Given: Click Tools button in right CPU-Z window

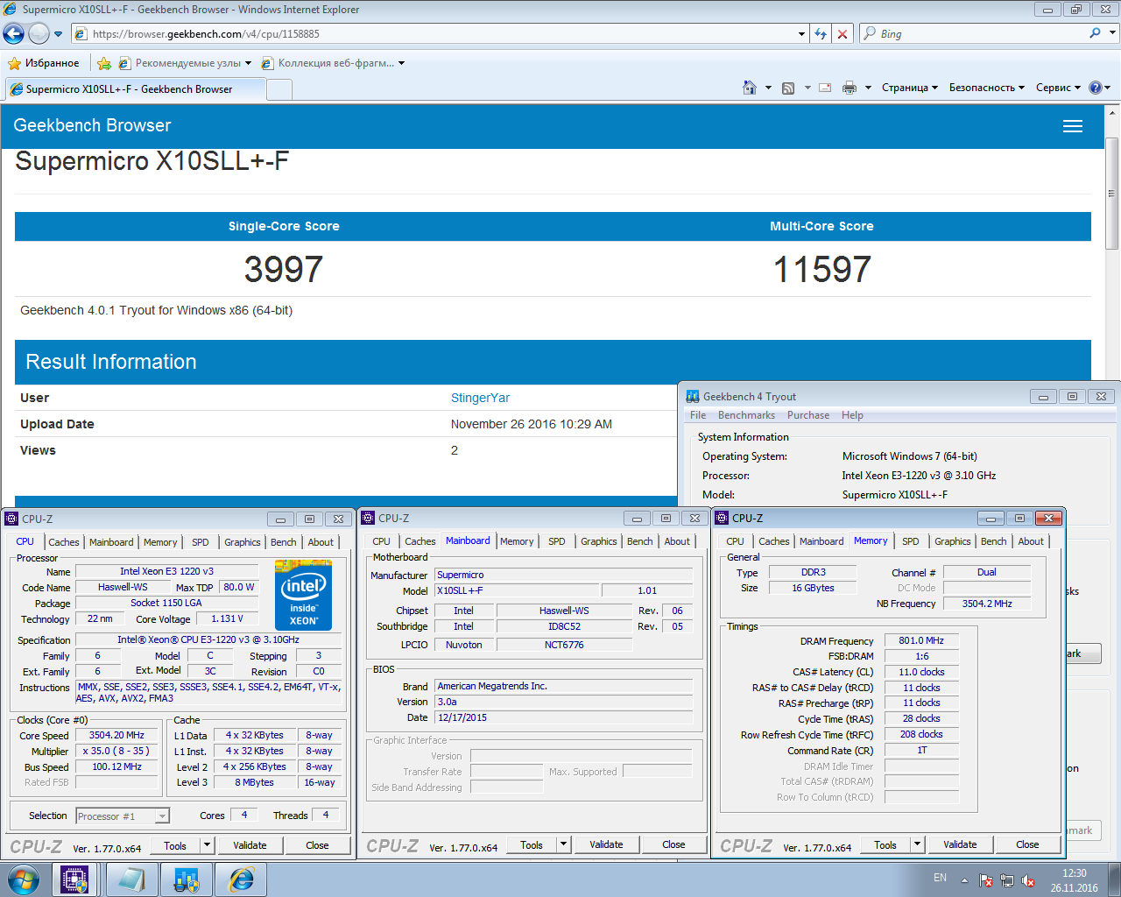Looking at the screenshot, I should tap(885, 844).
